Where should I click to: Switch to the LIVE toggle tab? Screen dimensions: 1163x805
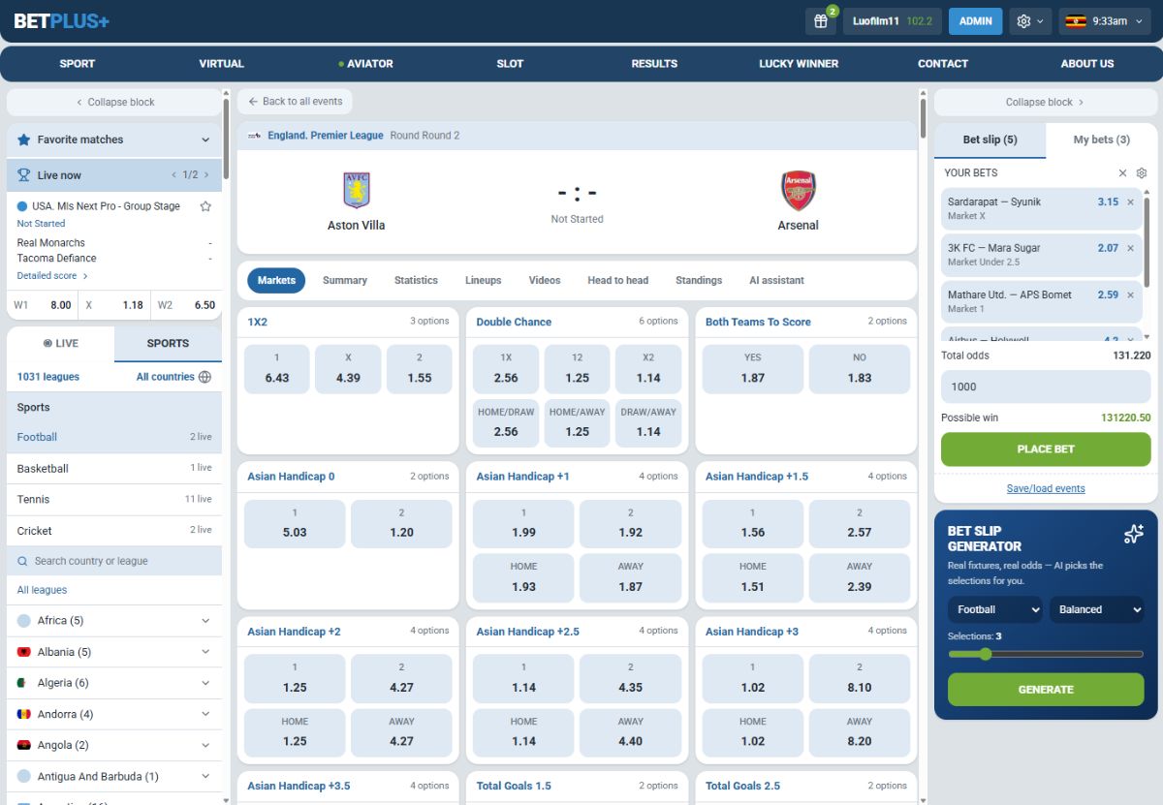(x=61, y=343)
